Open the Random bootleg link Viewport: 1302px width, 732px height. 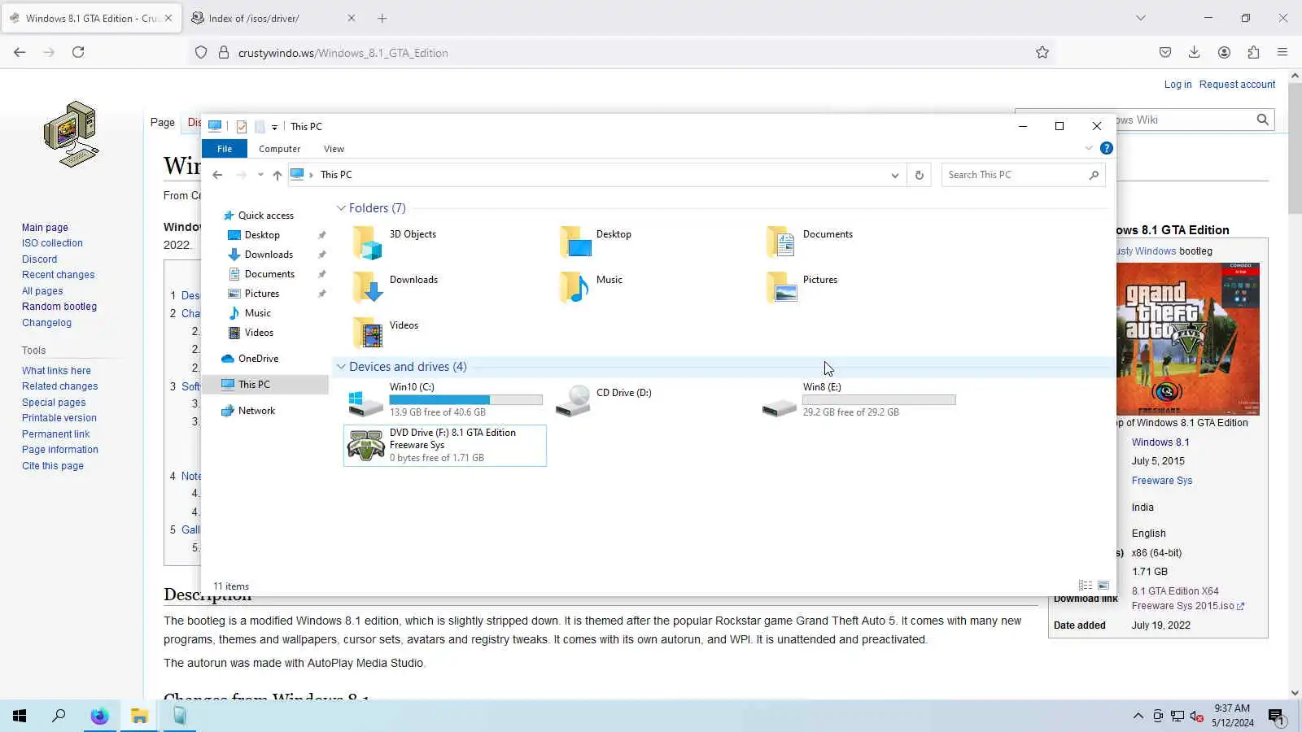pos(59,307)
